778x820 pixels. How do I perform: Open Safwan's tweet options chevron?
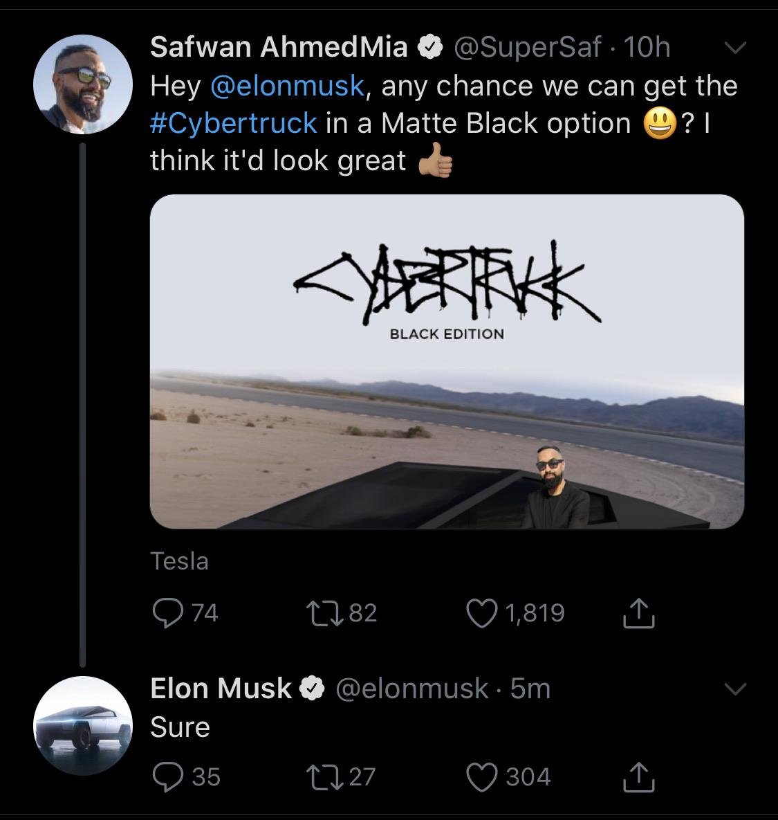pyautogui.click(x=735, y=48)
